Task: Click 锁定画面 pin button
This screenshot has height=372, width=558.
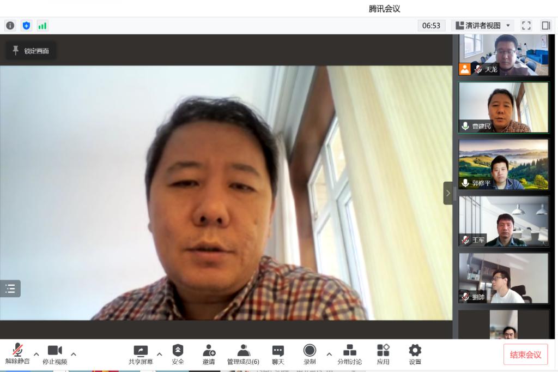Action: [x=31, y=51]
